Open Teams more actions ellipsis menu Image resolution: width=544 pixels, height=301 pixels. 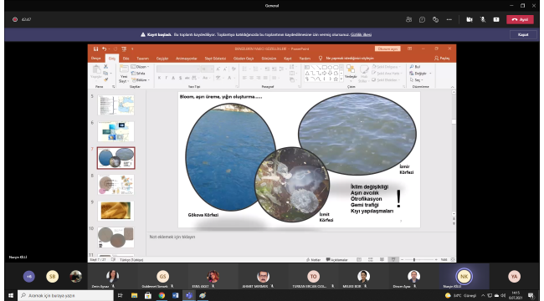click(x=449, y=20)
